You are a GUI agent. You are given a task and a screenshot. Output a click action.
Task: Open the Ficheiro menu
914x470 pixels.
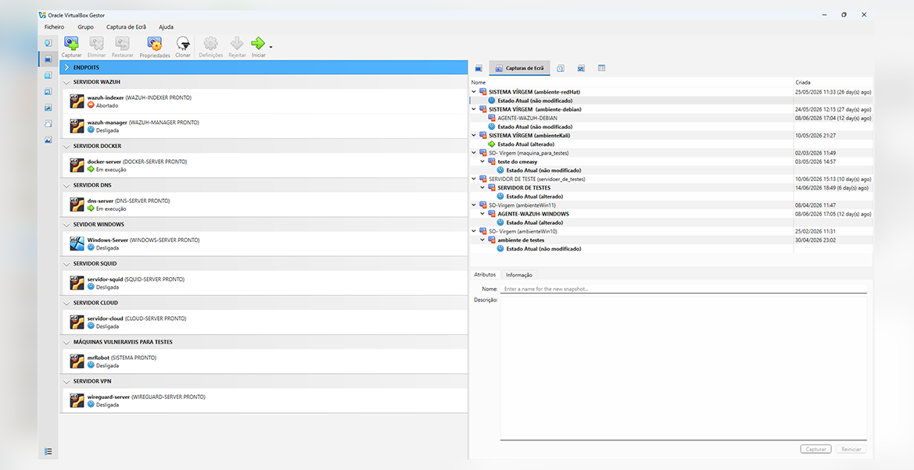tap(54, 27)
